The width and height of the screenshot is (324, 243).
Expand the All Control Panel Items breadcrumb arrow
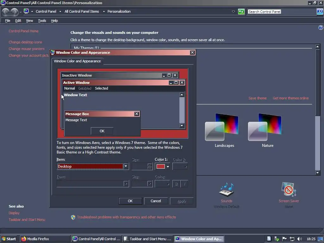click(104, 12)
